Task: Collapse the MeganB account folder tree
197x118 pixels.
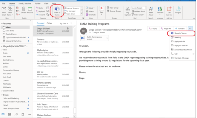Action: [2, 46]
